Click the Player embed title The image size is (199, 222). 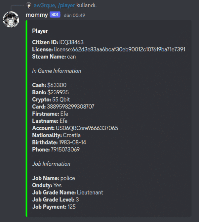pos(40,31)
